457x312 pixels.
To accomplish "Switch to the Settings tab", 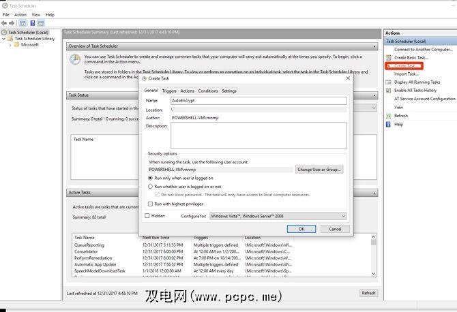I will 229,91.
